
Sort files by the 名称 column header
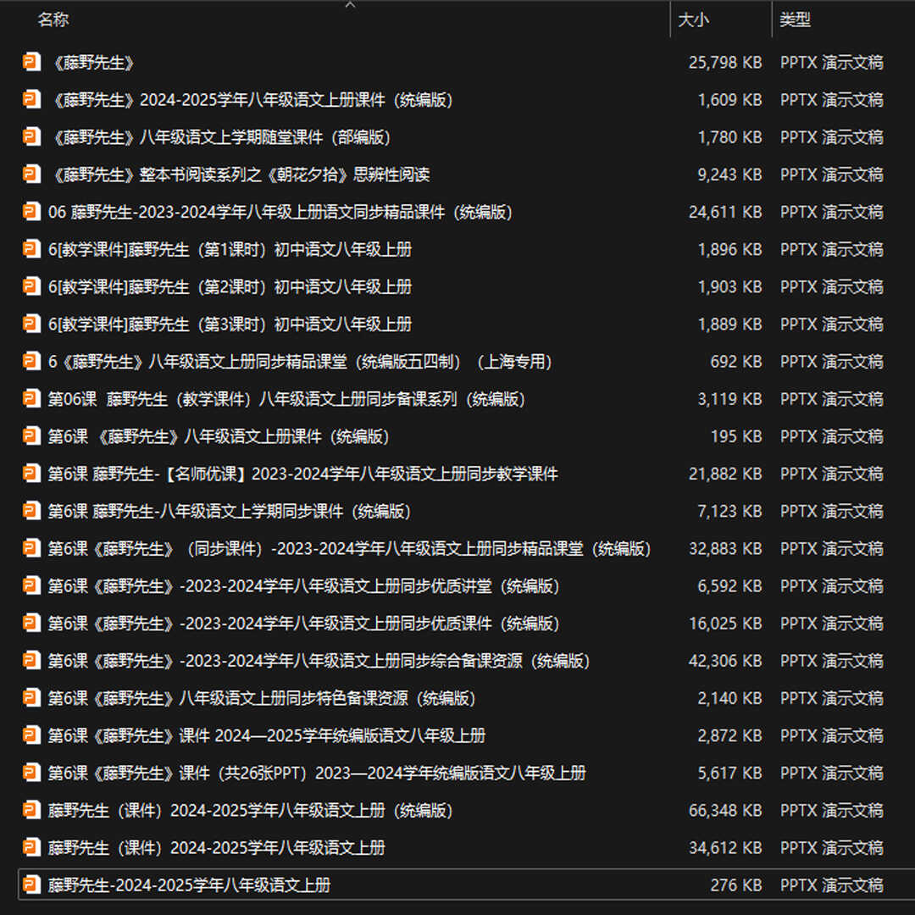[53, 19]
